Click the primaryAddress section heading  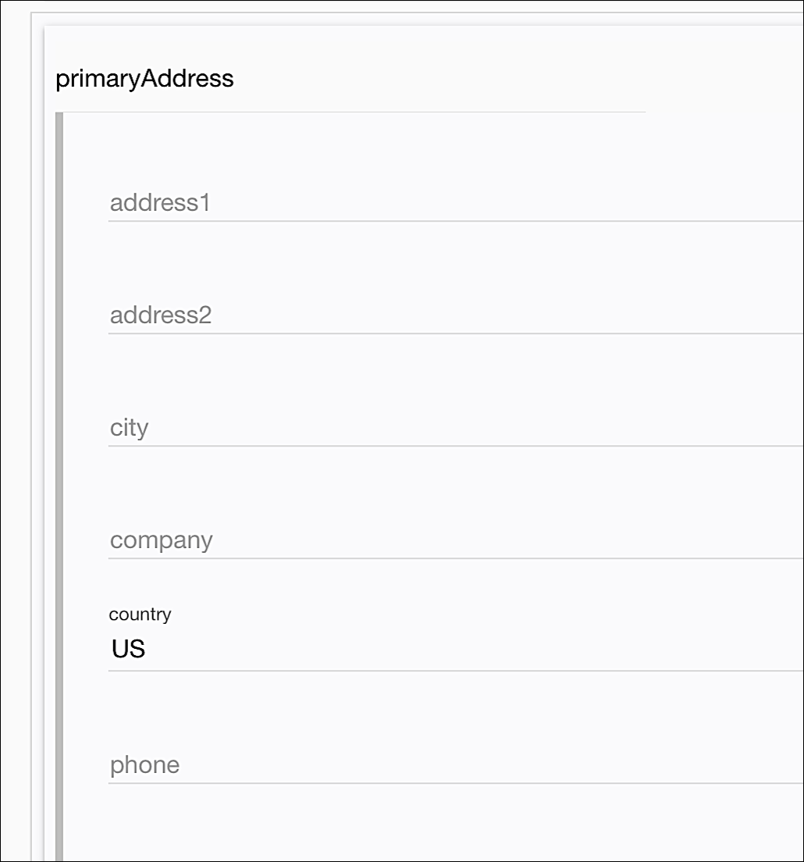tap(144, 79)
